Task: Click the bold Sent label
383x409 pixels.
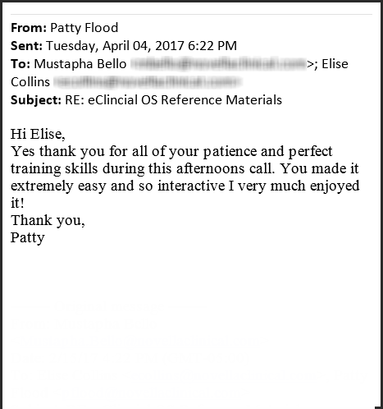Action: point(26,46)
